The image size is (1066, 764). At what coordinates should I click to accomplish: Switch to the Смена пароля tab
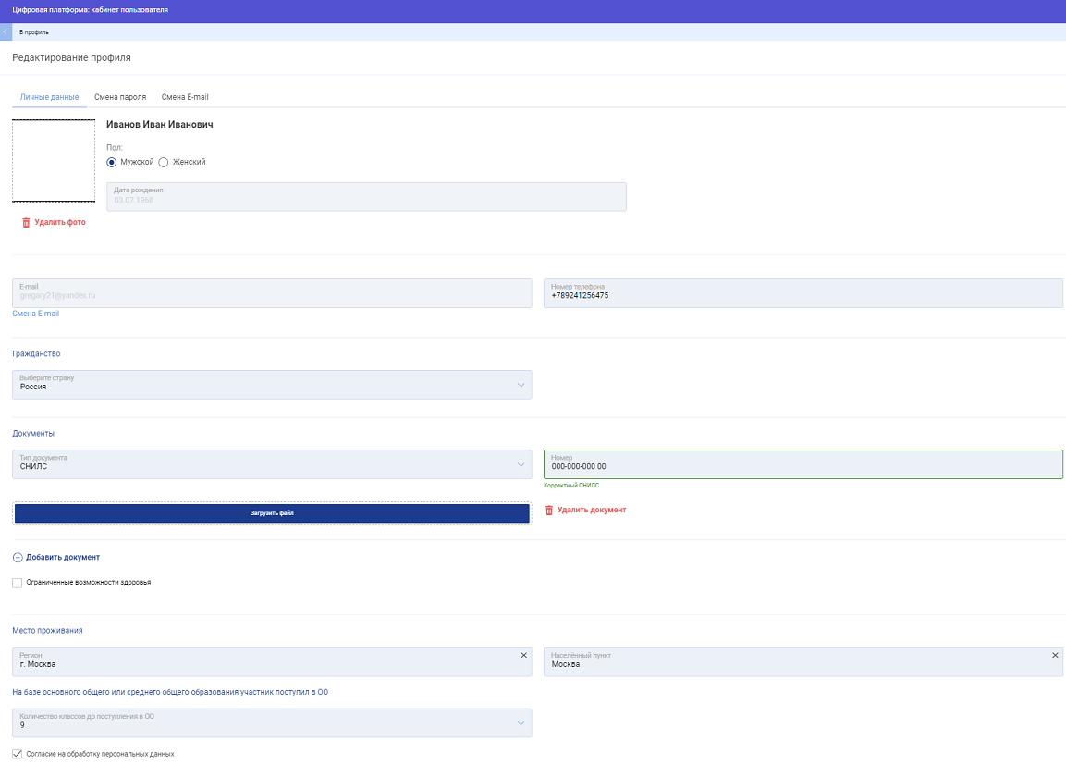(120, 97)
